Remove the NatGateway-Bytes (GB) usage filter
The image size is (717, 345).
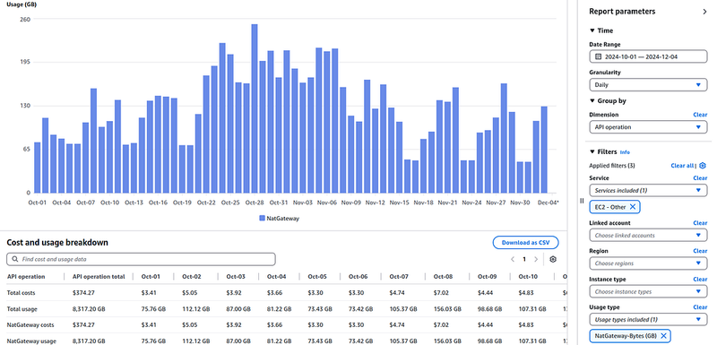tap(663, 336)
